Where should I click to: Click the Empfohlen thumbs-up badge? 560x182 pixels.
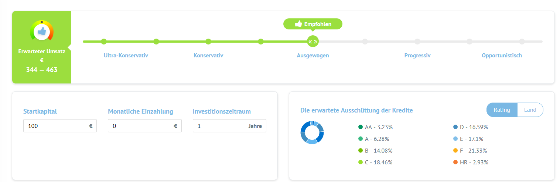(x=313, y=24)
